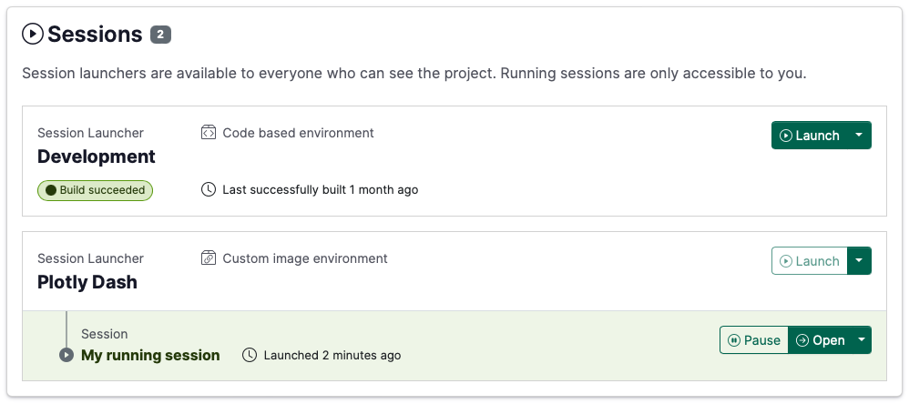Pause My running session

pos(753,340)
